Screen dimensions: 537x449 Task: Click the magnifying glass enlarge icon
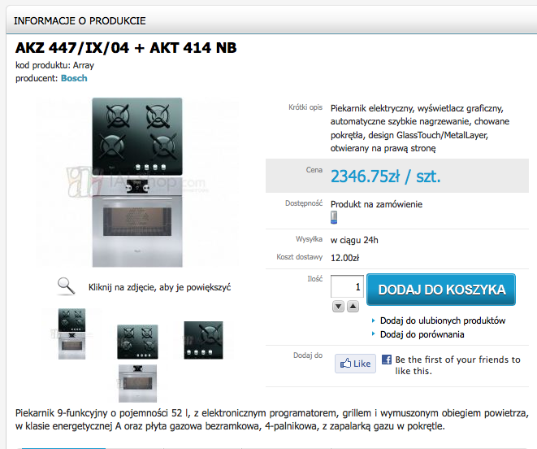pos(66,286)
